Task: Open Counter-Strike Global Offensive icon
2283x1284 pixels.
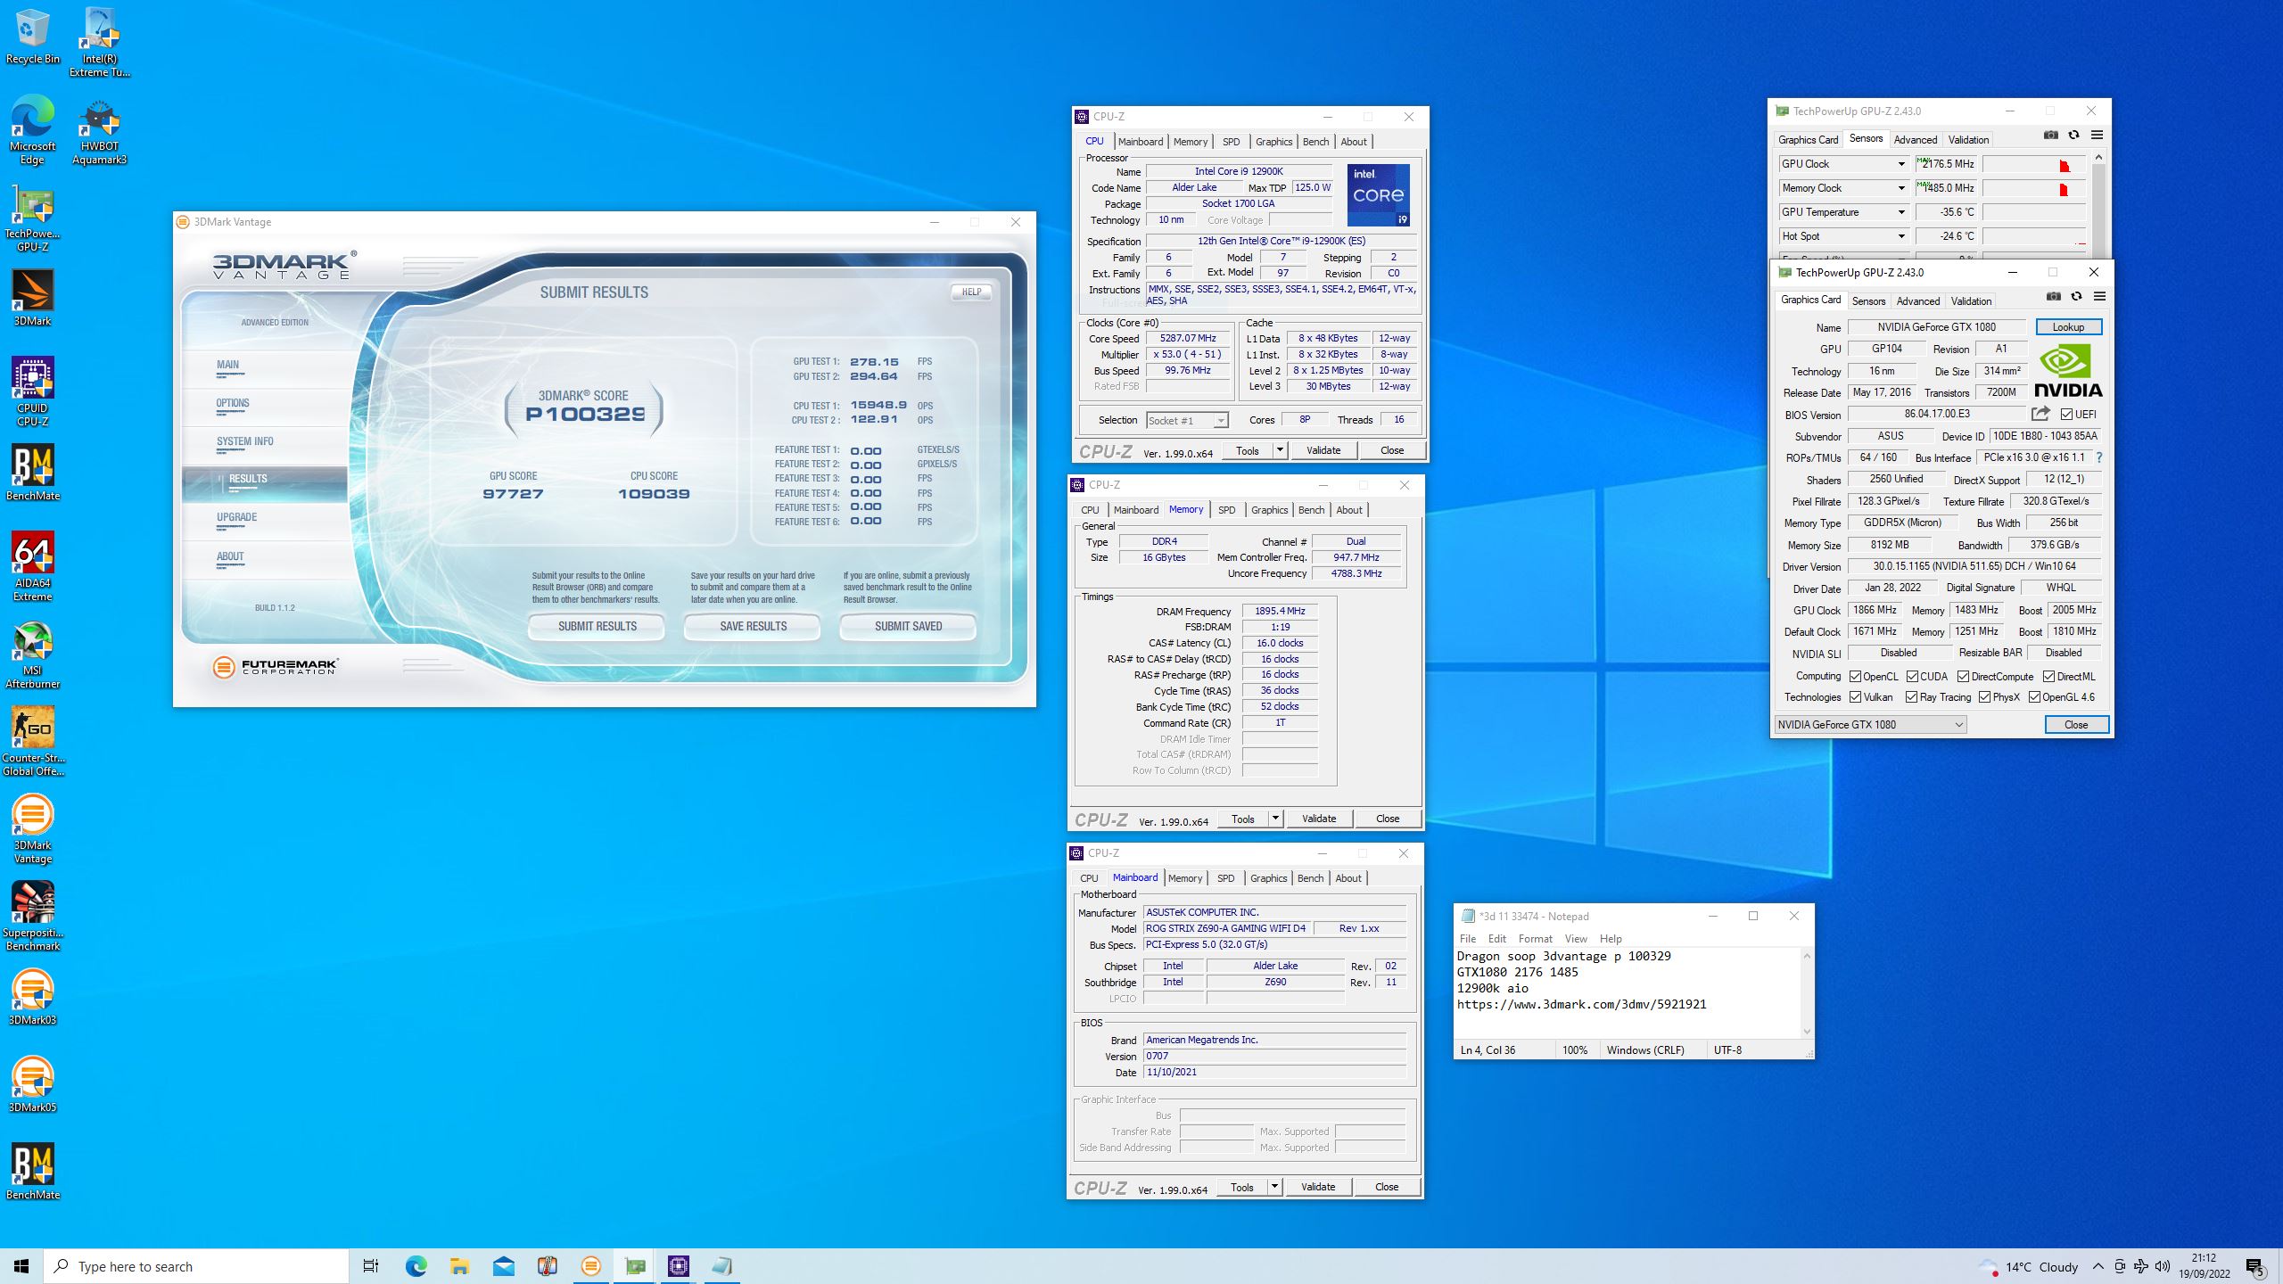Action: [33, 741]
